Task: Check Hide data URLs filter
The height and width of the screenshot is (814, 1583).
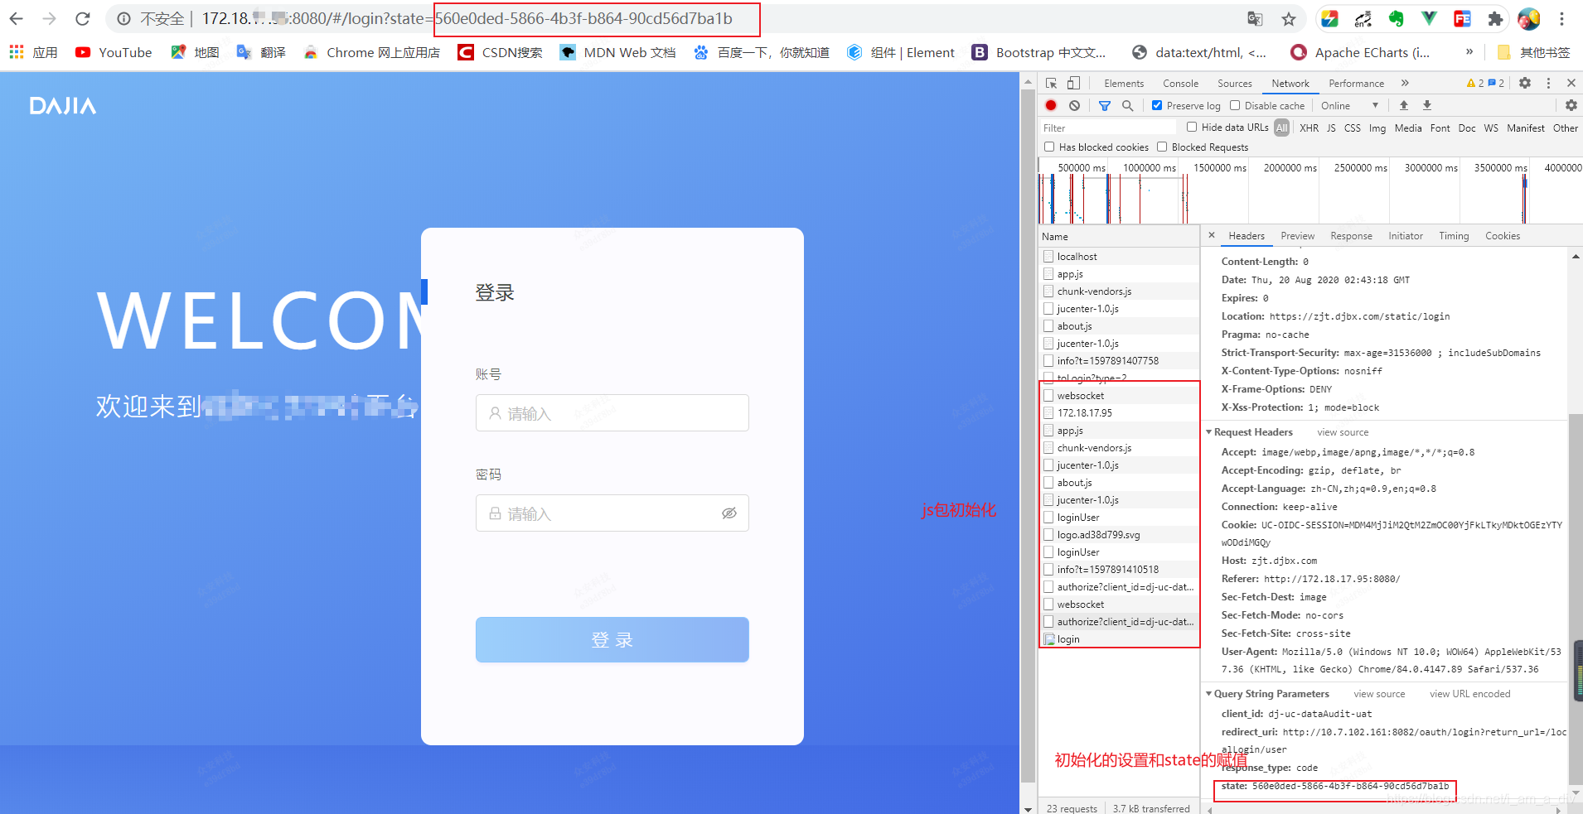Action: click(1193, 127)
